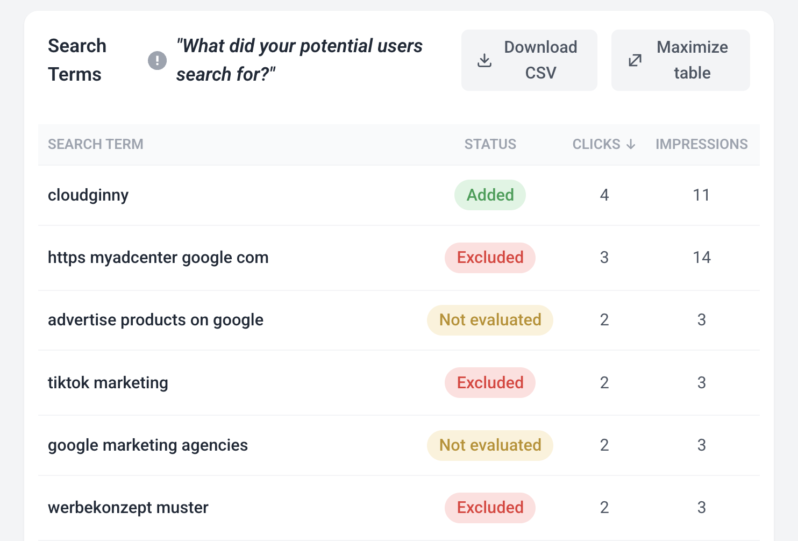The height and width of the screenshot is (541, 798).
Task: Click Excluded badge for tiktok marketing
Action: (490, 382)
